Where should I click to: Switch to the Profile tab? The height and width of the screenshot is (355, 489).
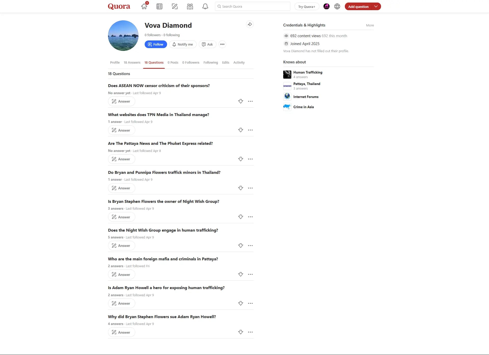coord(115,62)
